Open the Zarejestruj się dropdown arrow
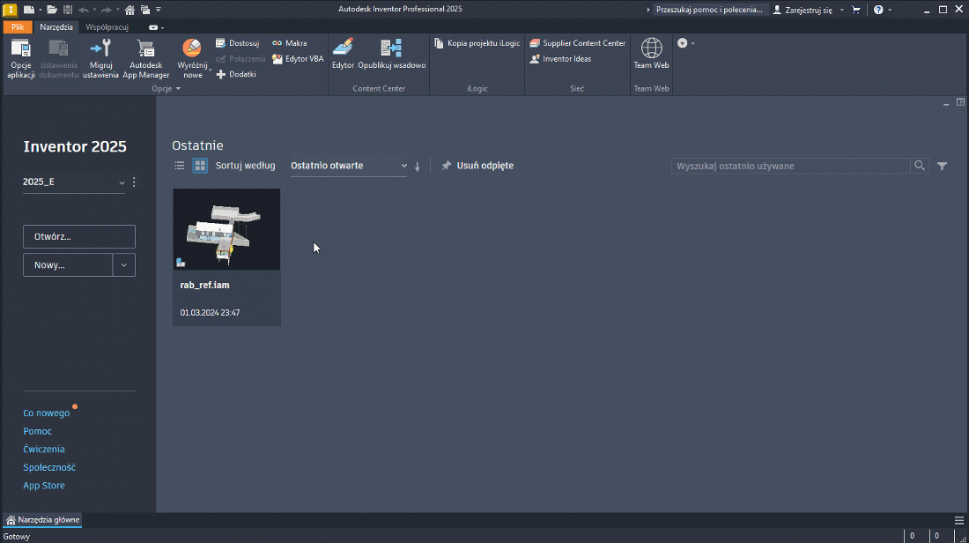This screenshot has width=969, height=543. [841, 10]
